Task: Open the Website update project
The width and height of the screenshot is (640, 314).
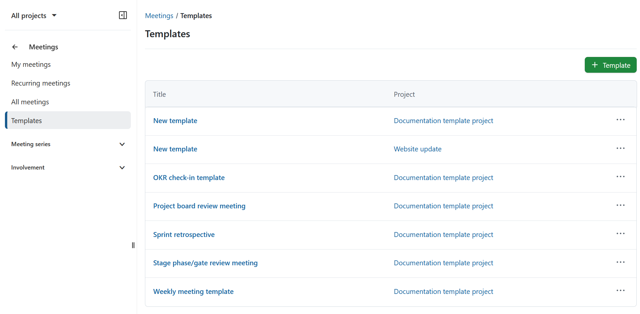Action: 417,149
